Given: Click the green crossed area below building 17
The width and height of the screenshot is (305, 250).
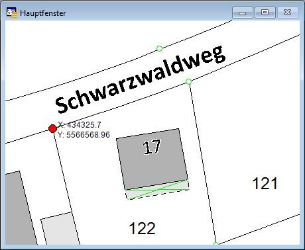Looking at the screenshot, I should point(157,190).
